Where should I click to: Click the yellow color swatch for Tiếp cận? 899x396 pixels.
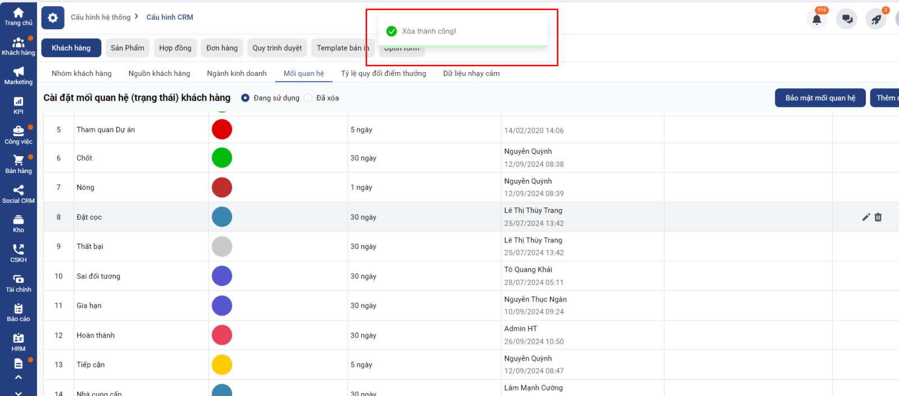(x=222, y=365)
